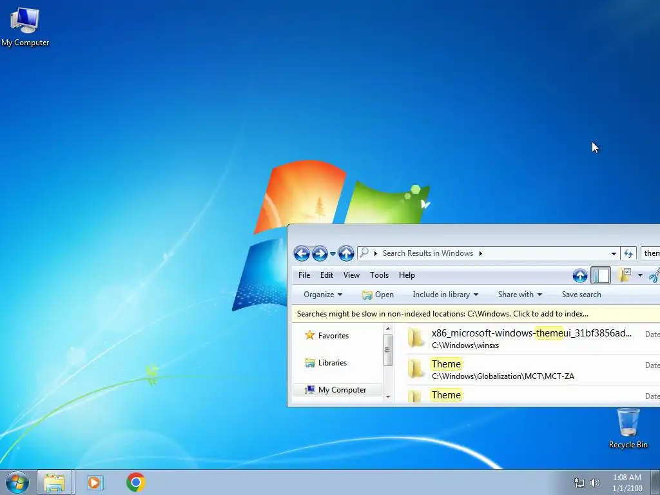Viewport: 660px width, 495px height.
Task: Select Libraries in navigation pane
Action: point(333,363)
